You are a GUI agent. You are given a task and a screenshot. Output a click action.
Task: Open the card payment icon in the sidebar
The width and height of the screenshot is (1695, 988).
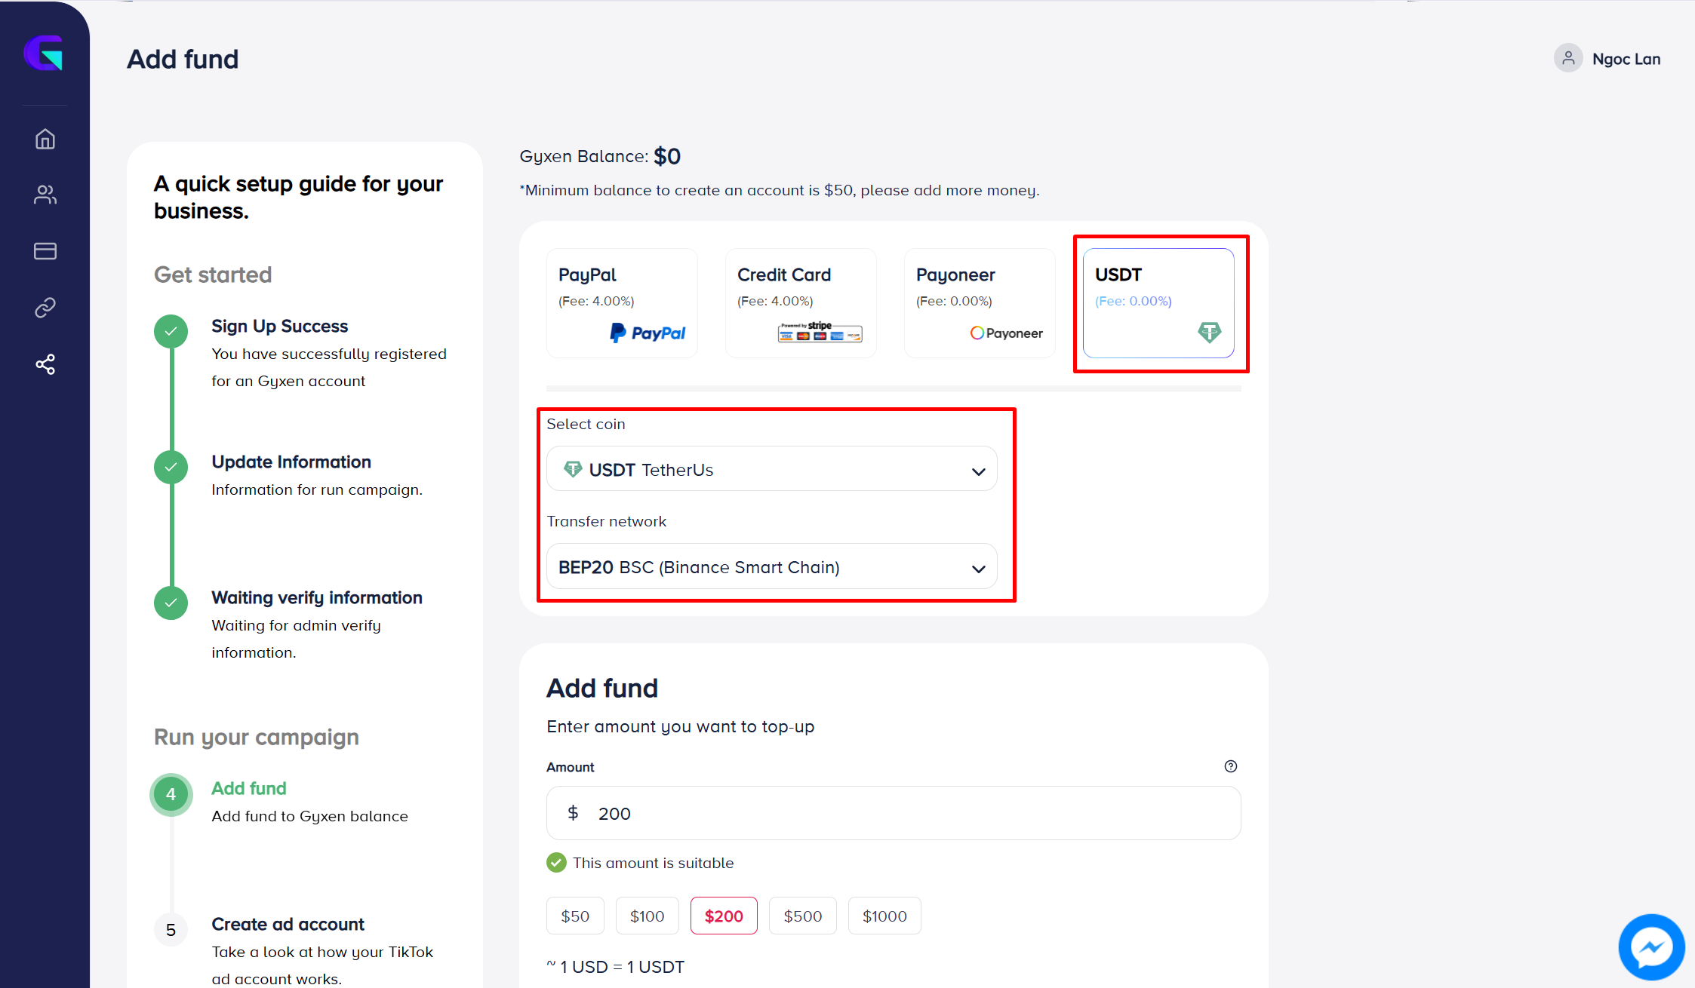(x=45, y=251)
